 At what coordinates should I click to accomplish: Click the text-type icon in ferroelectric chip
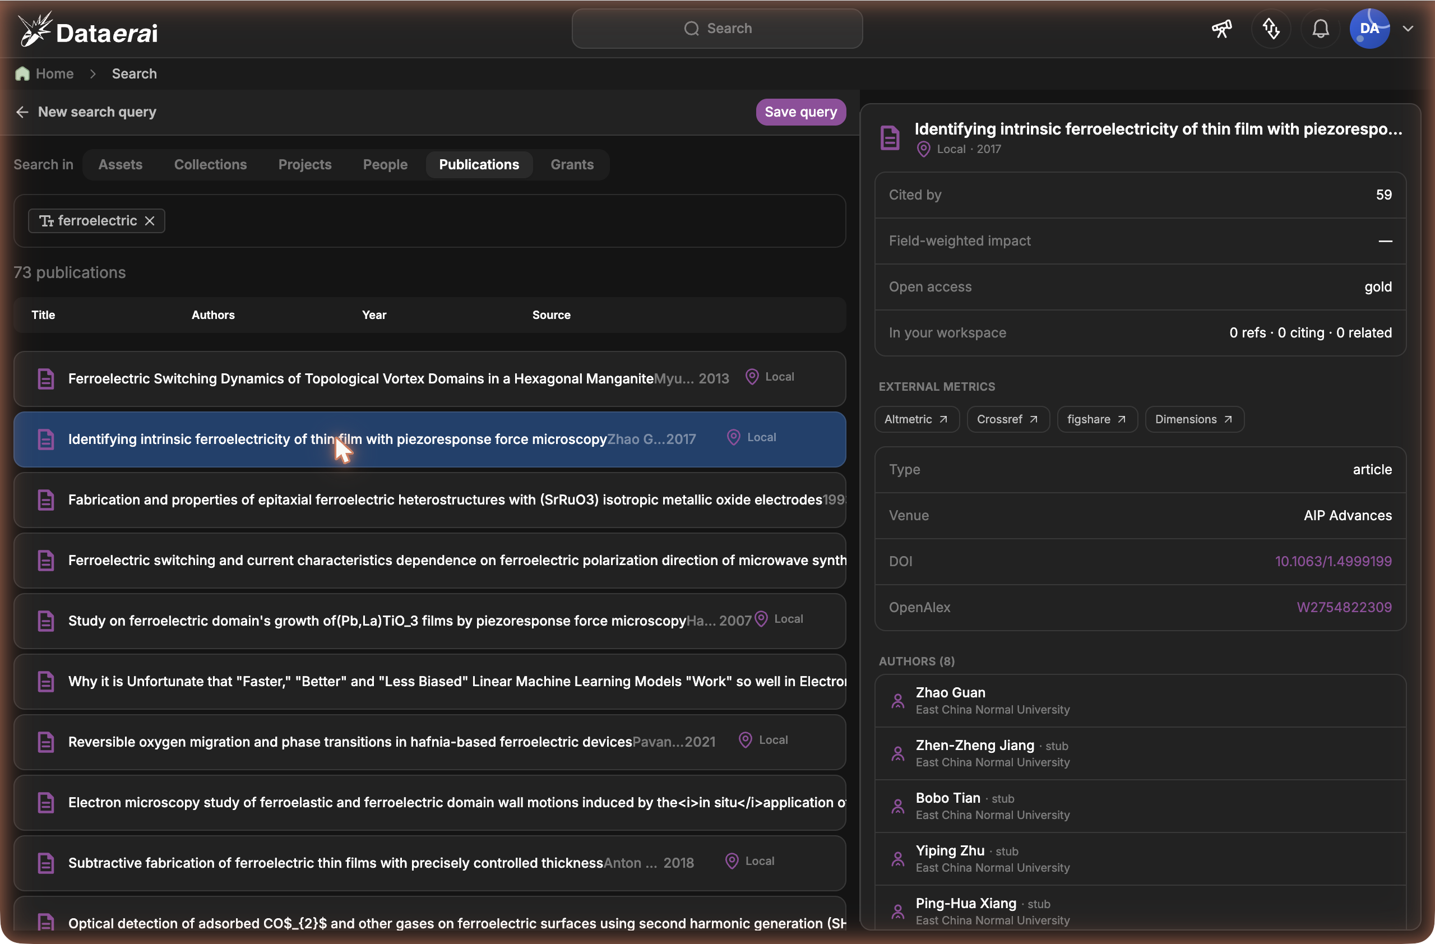(47, 221)
